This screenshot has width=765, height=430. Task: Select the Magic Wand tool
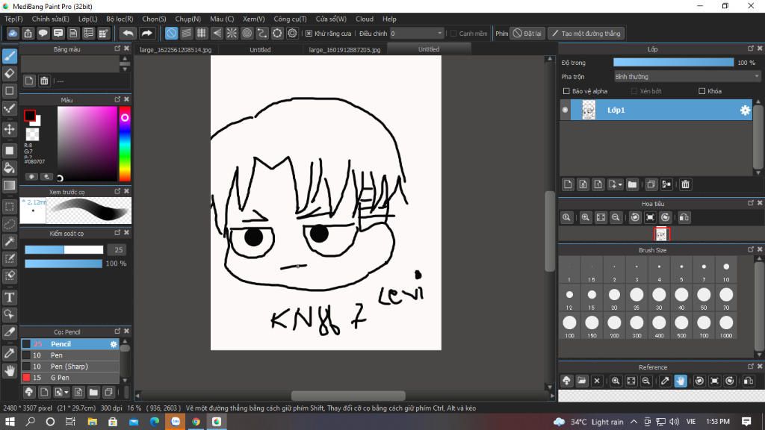9,241
